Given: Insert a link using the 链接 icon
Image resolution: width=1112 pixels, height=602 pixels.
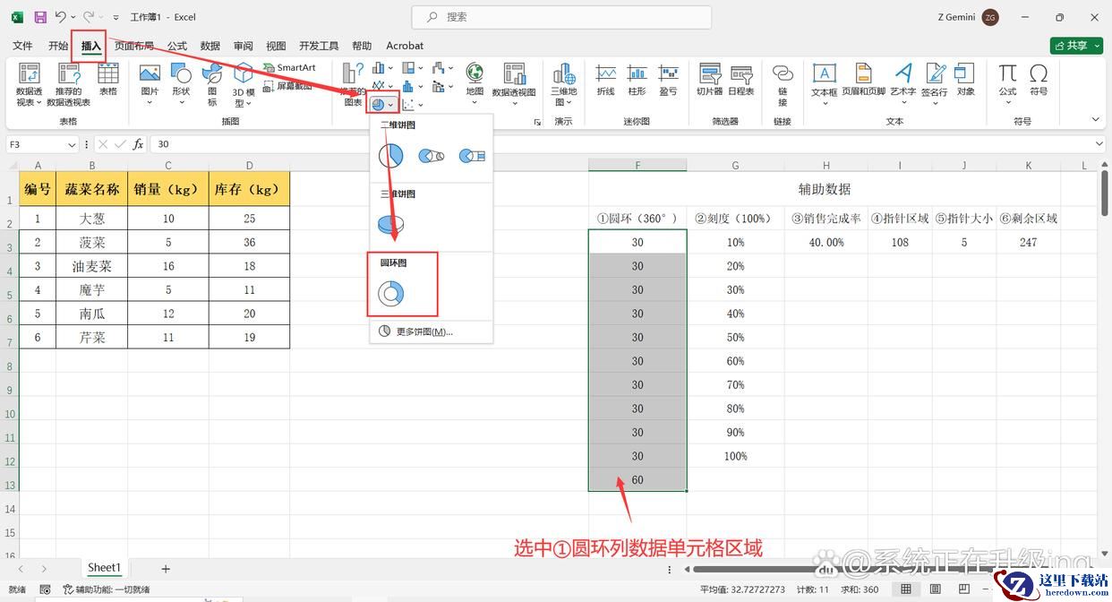Looking at the screenshot, I should [783, 79].
